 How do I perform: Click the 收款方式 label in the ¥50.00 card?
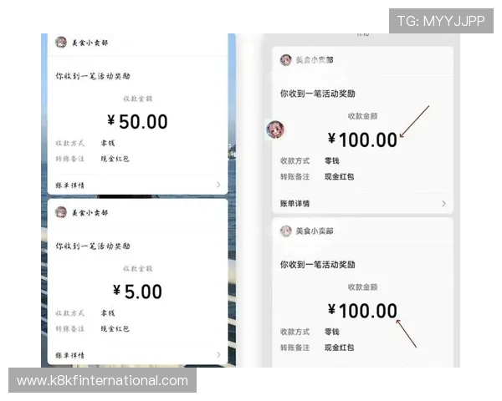coord(69,143)
